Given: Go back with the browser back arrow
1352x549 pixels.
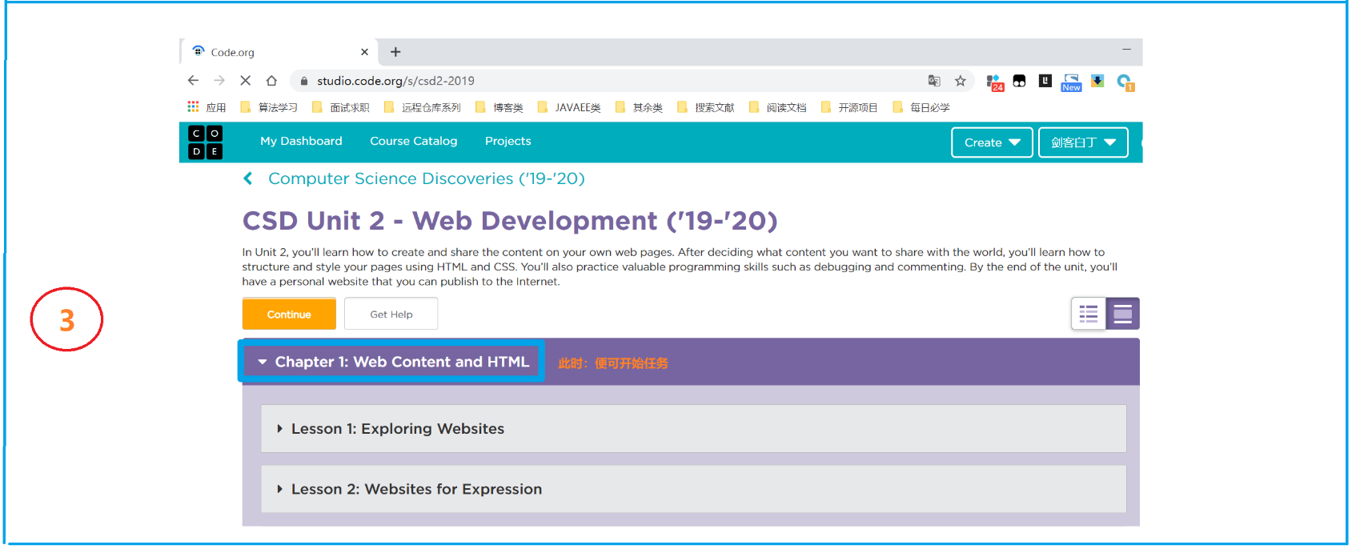Looking at the screenshot, I should [x=193, y=80].
